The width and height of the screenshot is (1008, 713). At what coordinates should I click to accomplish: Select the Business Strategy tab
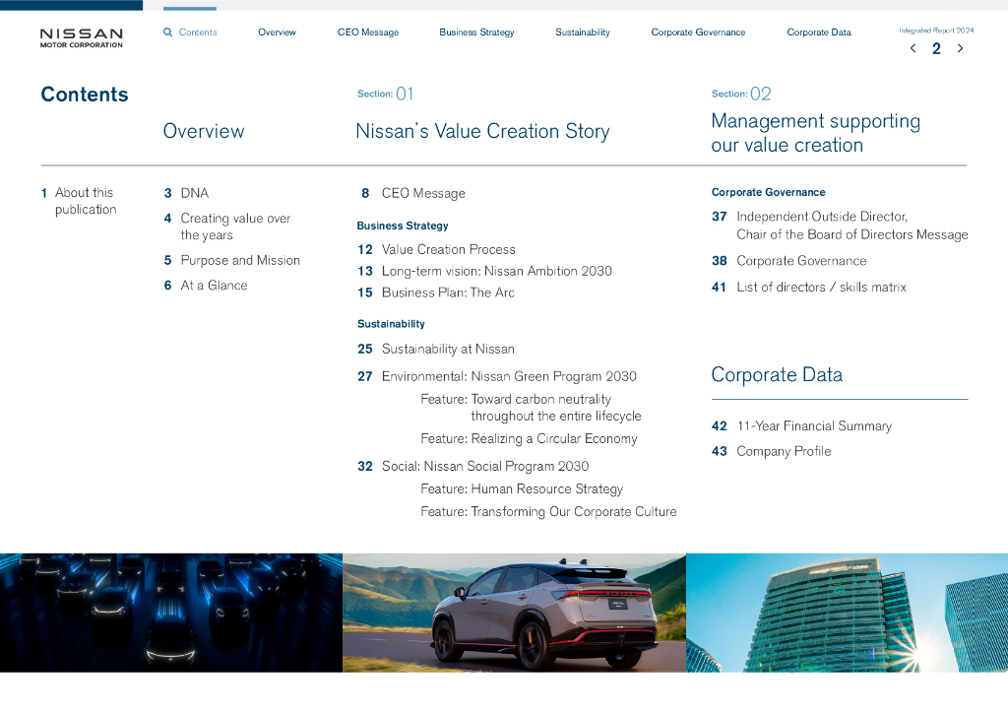pos(476,32)
